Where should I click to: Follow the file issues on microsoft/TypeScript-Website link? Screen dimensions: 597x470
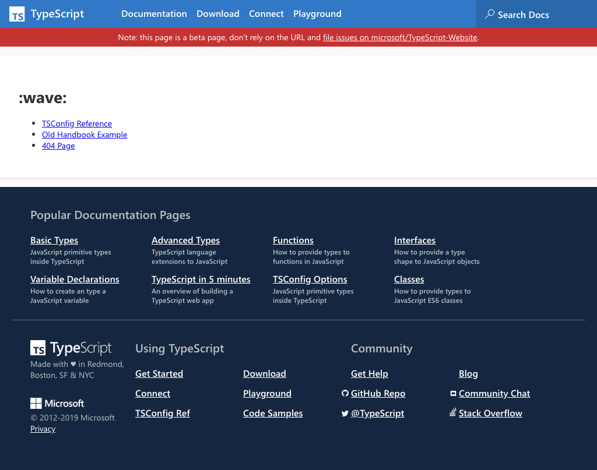(400, 37)
